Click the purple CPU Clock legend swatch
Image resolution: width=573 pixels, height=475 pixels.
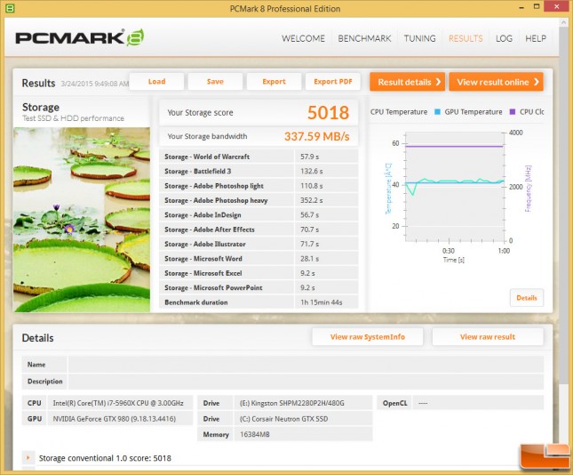coord(513,111)
